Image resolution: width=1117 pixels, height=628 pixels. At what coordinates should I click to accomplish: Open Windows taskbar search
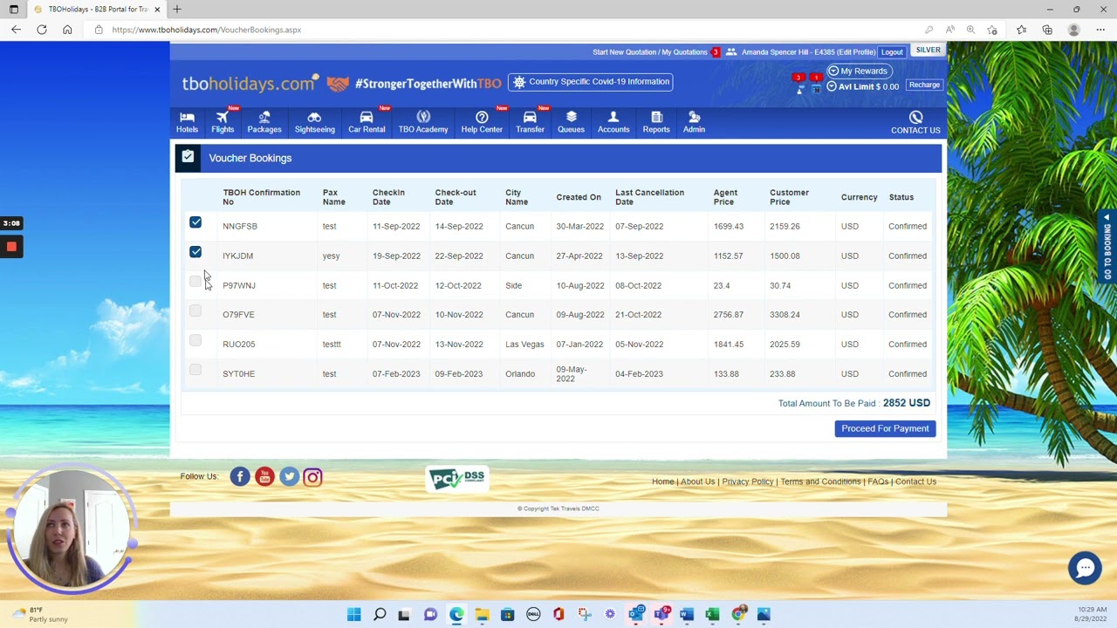point(380,615)
